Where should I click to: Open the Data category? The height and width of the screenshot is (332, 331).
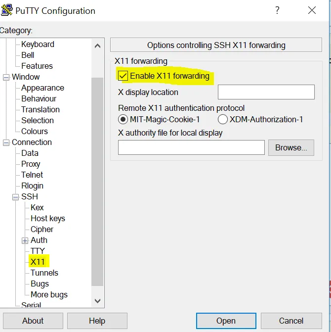coord(30,153)
